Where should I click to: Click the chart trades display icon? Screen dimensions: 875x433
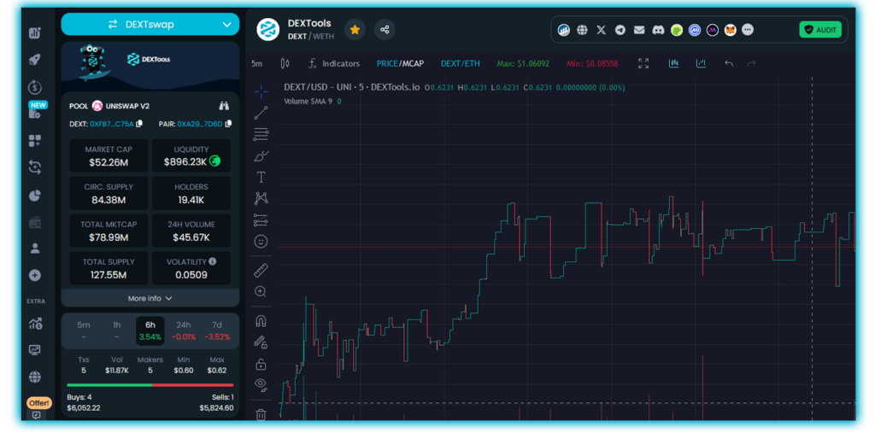click(674, 63)
